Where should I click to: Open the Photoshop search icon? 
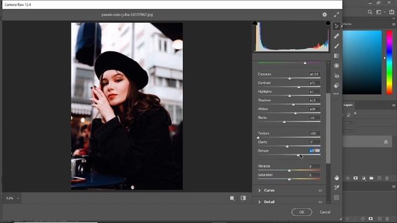(370, 12)
